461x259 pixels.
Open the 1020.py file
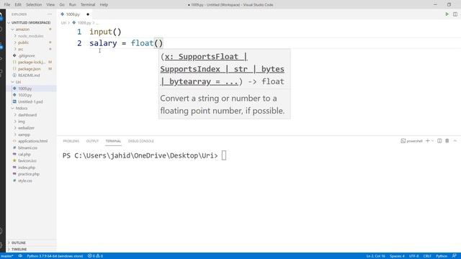24,95
